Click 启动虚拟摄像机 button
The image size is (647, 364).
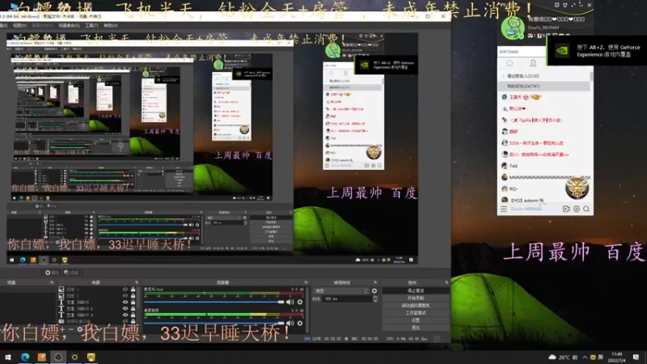coord(416,306)
